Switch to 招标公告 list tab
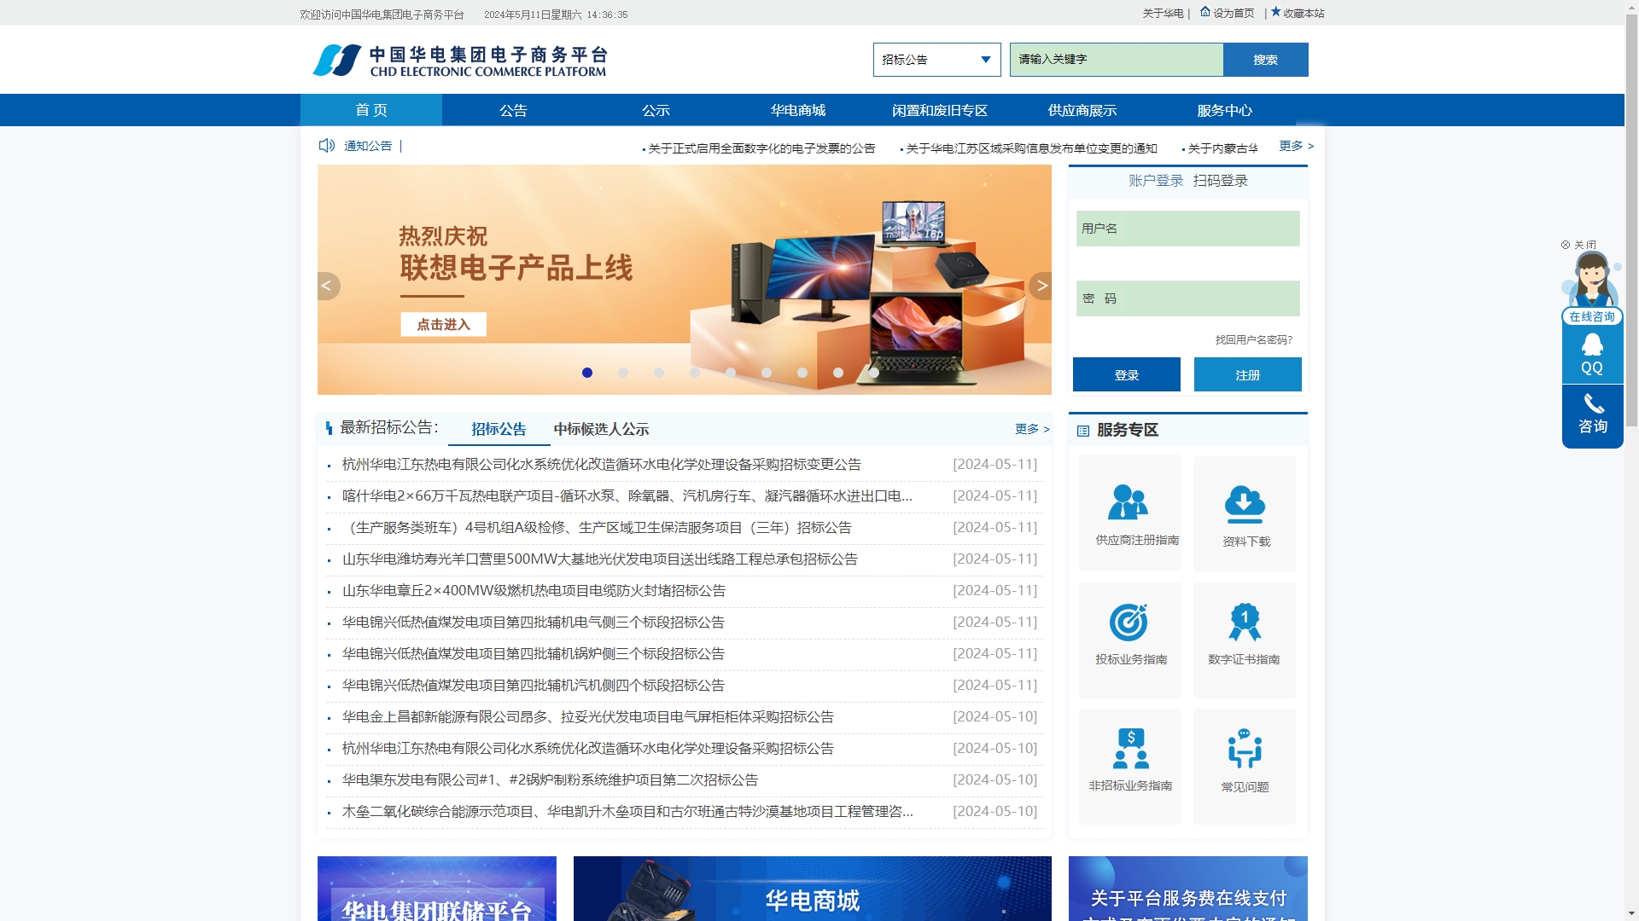 499,429
